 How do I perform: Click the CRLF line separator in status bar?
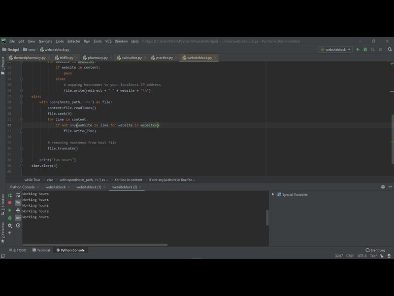coord(350,256)
